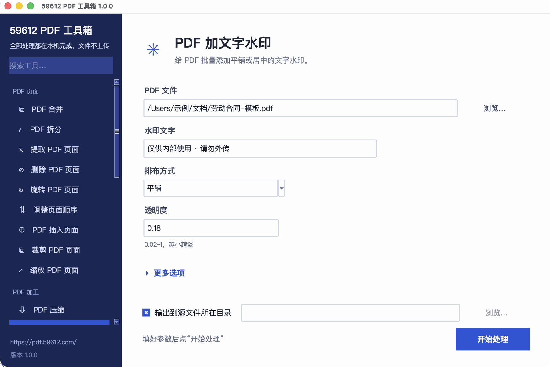Open the https://pdf.59612.com/ link

click(x=43, y=342)
